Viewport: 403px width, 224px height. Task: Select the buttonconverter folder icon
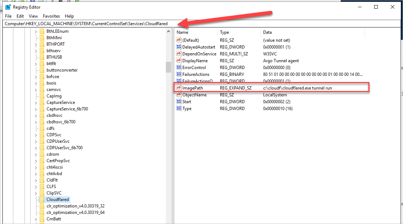coord(42,70)
